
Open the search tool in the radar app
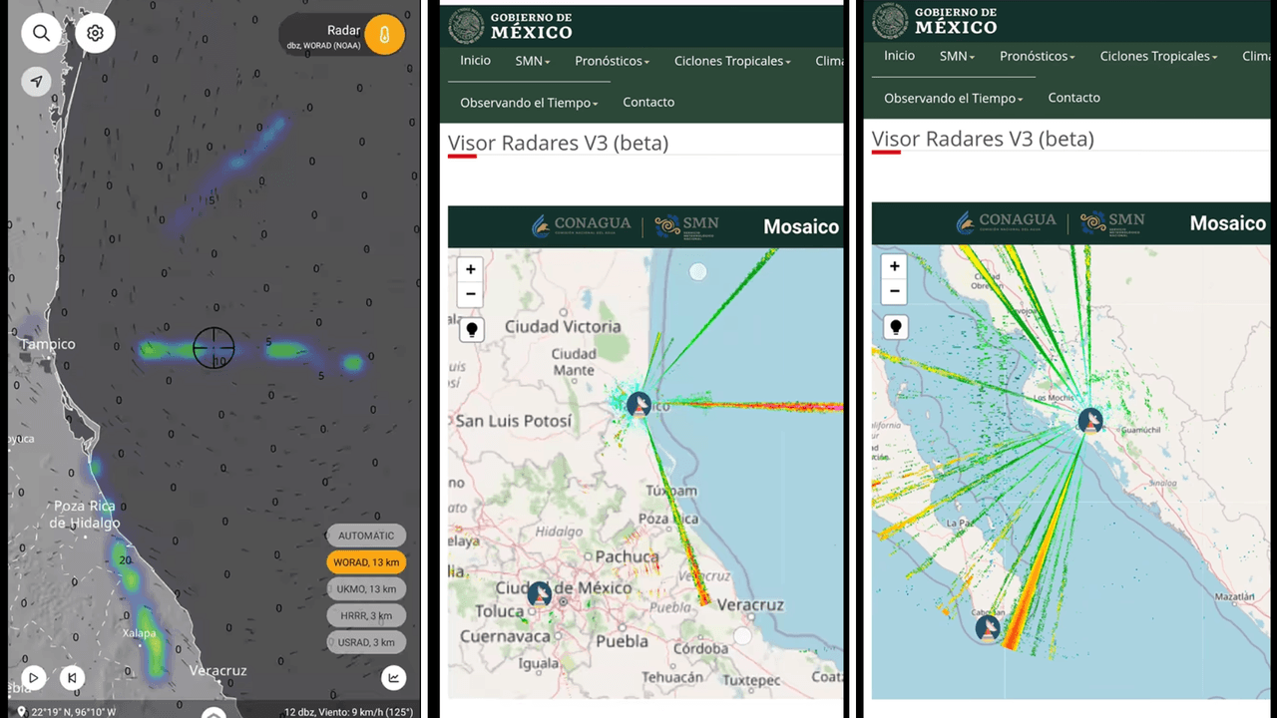click(x=41, y=33)
